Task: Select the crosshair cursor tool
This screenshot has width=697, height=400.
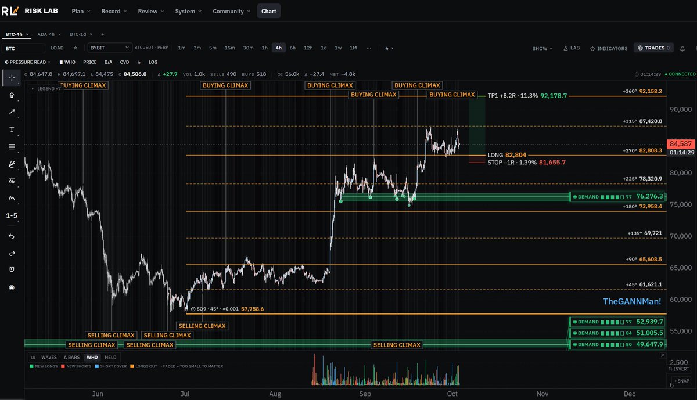Action: click(12, 77)
